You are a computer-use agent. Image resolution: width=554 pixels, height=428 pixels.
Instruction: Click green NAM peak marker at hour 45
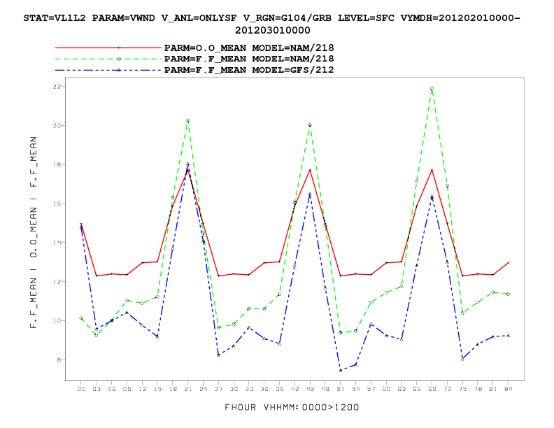coord(310,125)
